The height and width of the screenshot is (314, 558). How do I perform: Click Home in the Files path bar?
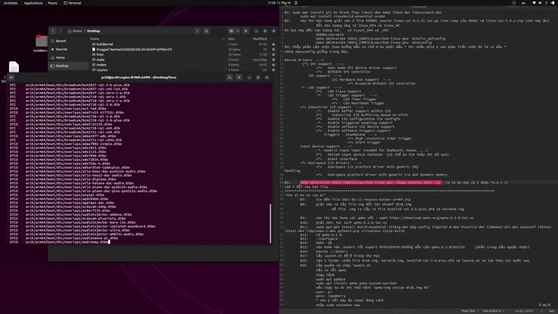tap(75, 31)
